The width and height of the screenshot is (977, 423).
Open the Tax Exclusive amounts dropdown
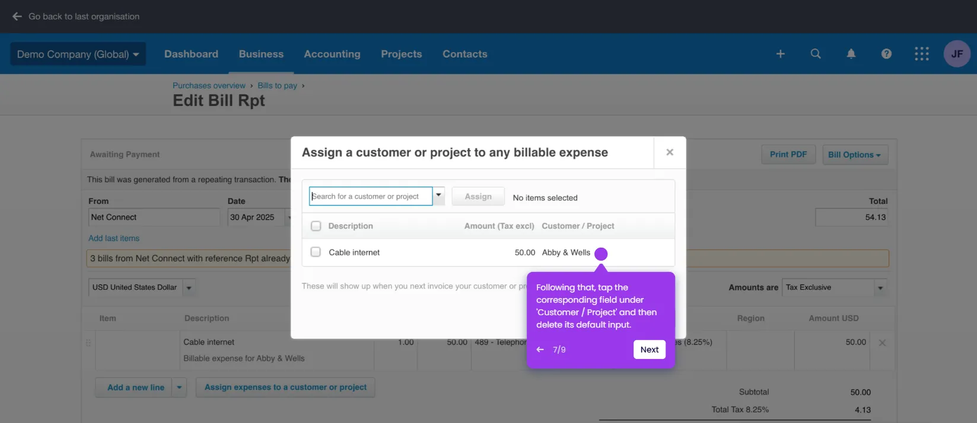(x=880, y=287)
